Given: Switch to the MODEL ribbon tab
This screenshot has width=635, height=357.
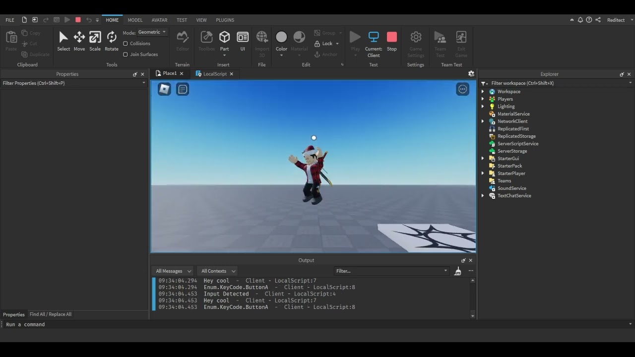Looking at the screenshot, I should (135, 20).
